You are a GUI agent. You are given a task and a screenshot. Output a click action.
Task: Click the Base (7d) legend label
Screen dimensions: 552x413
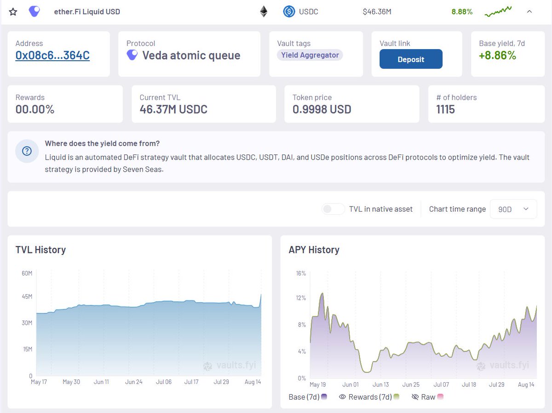click(304, 397)
